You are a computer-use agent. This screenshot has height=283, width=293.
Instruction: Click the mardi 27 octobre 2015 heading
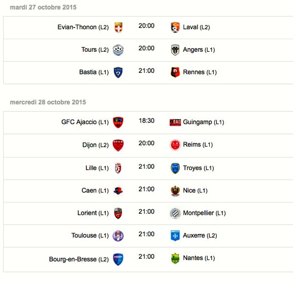tap(43, 7)
